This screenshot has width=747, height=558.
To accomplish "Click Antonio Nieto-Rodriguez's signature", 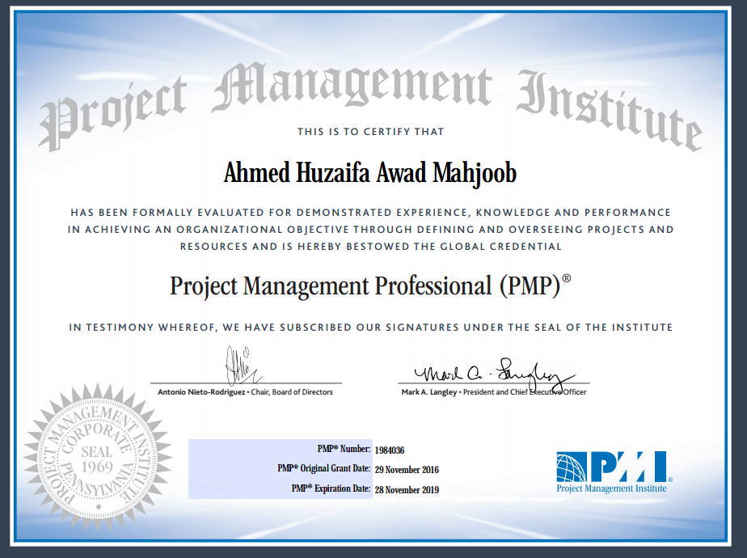I will 243,366.
